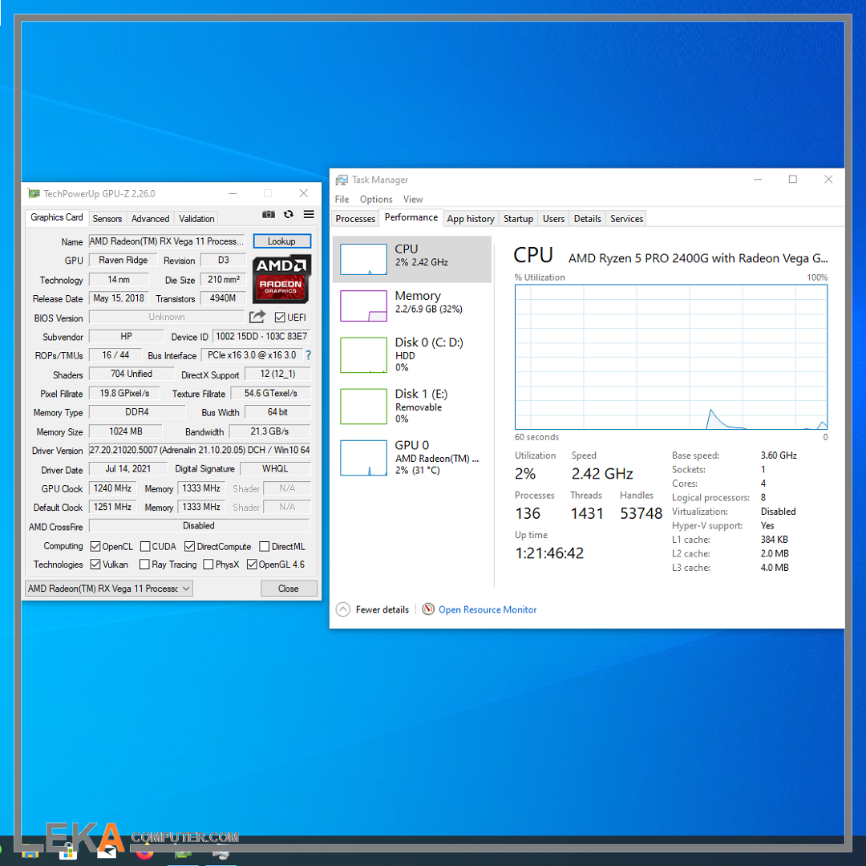866x866 pixels.
Task: Click the GPU-Z refresh icon
Action: 289,215
